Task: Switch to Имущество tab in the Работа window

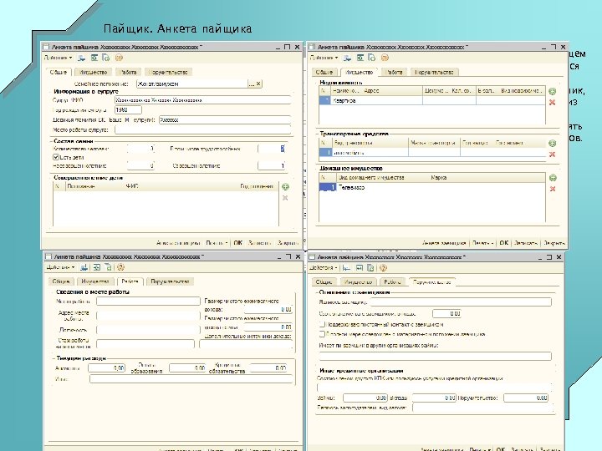Action: 95,281
